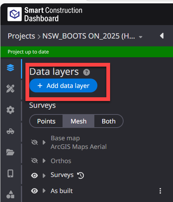Open the project name dropdown arrow

140,37
